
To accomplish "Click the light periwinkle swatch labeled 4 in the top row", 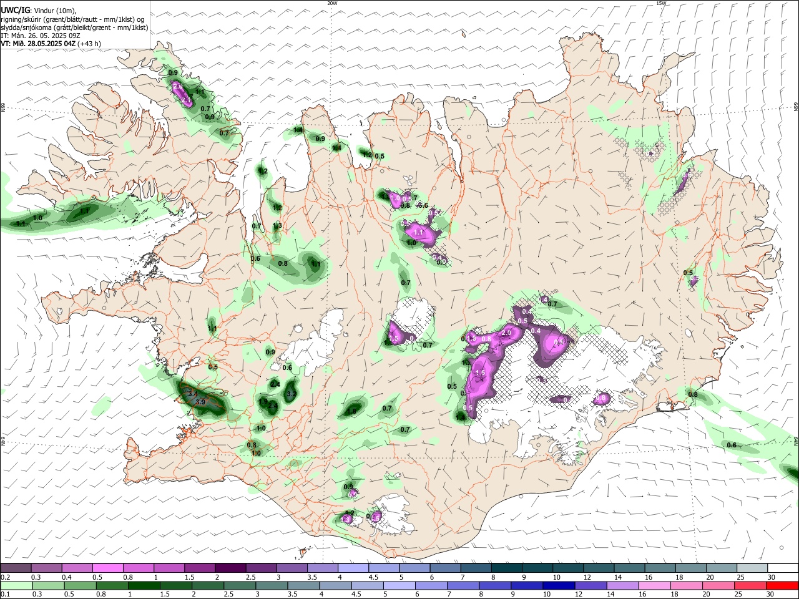I will (353, 568).
